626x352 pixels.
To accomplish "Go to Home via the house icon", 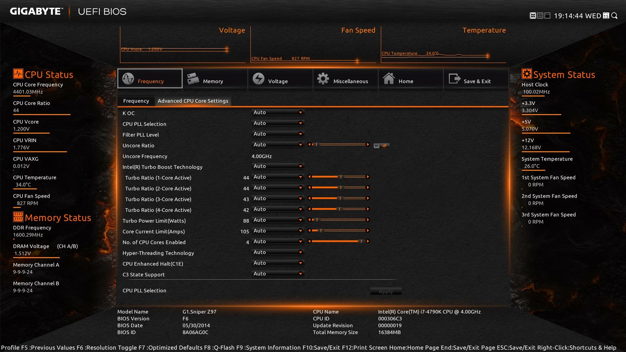I will click(x=411, y=78).
